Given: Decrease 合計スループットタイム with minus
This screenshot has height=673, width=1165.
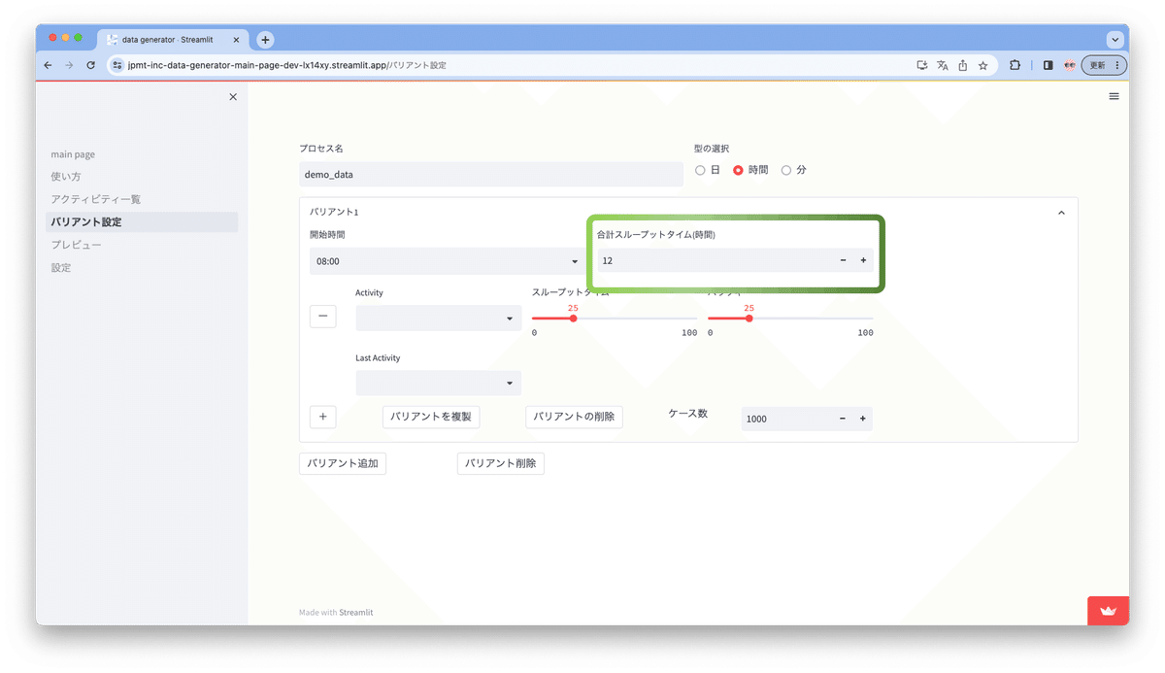Looking at the screenshot, I should point(843,260).
